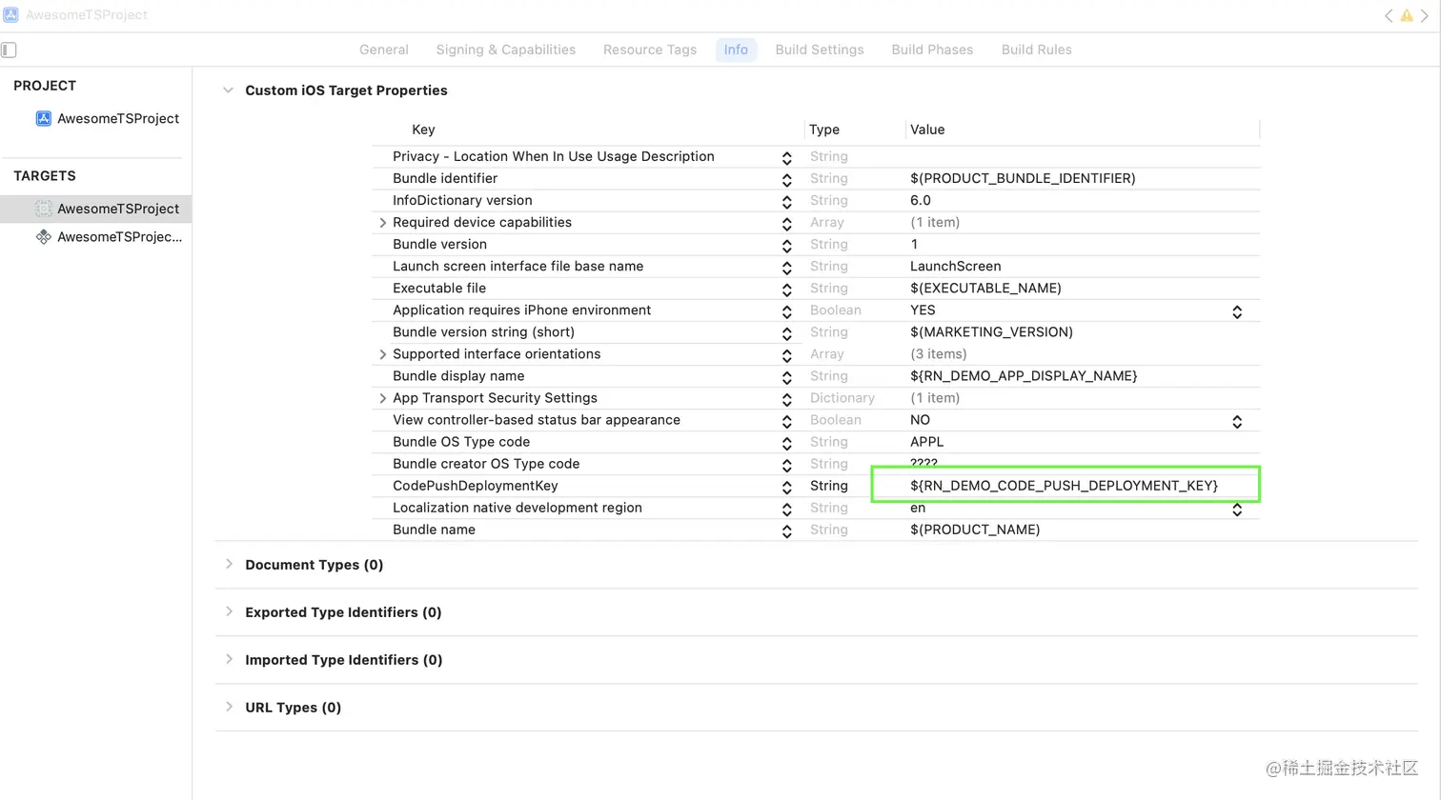Screen dimensions: 1441x800
Task: Select the Info tab
Action: coord(736,50)
